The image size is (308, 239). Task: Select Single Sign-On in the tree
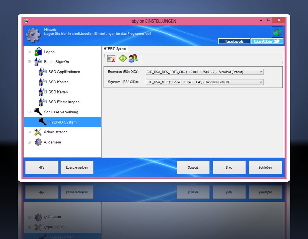(x=56, y=62)
